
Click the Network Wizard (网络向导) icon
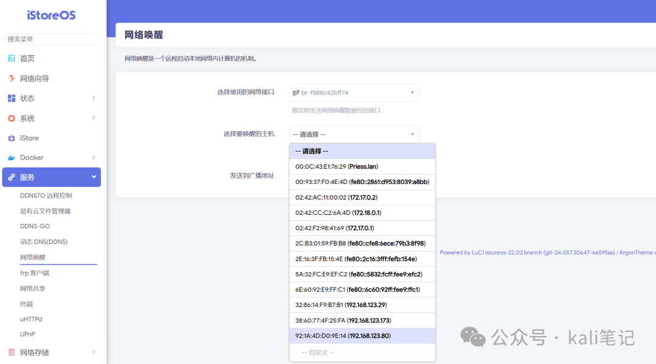pos(11,78)
